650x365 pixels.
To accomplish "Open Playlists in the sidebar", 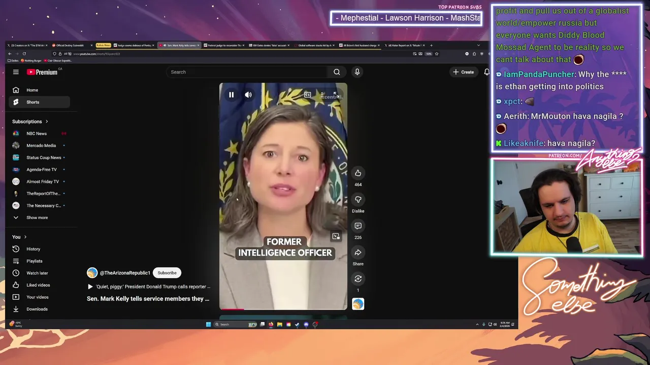I will point(39,261).
